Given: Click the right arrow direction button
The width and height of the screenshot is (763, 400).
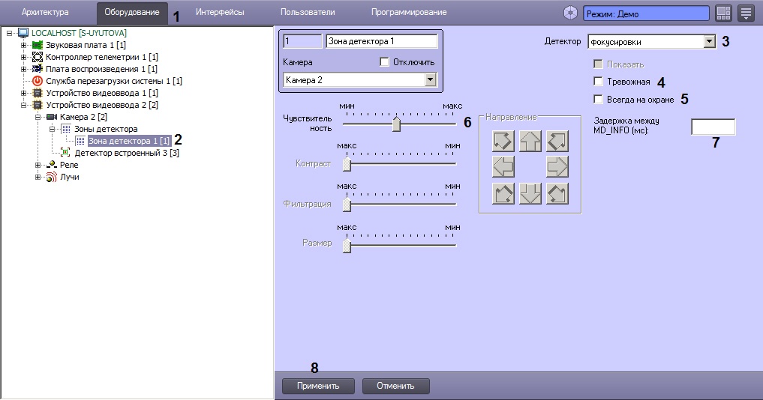Looking at the screenshot, I should pyautogui.click(x=557, y=167).
